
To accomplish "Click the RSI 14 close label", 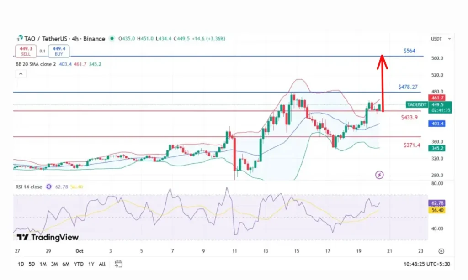I will point(29,187).
